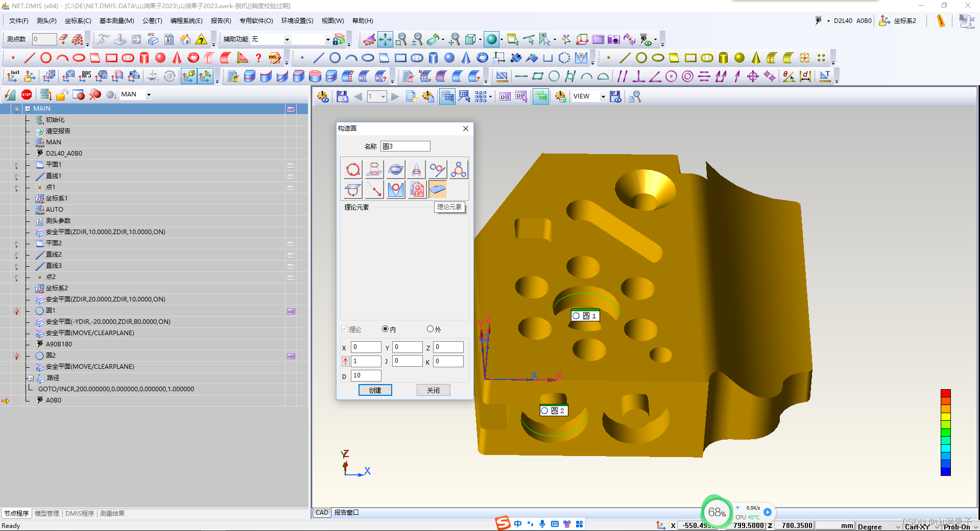
Task: Select the red sphere measurement tool
Action: tap(160, 58)
